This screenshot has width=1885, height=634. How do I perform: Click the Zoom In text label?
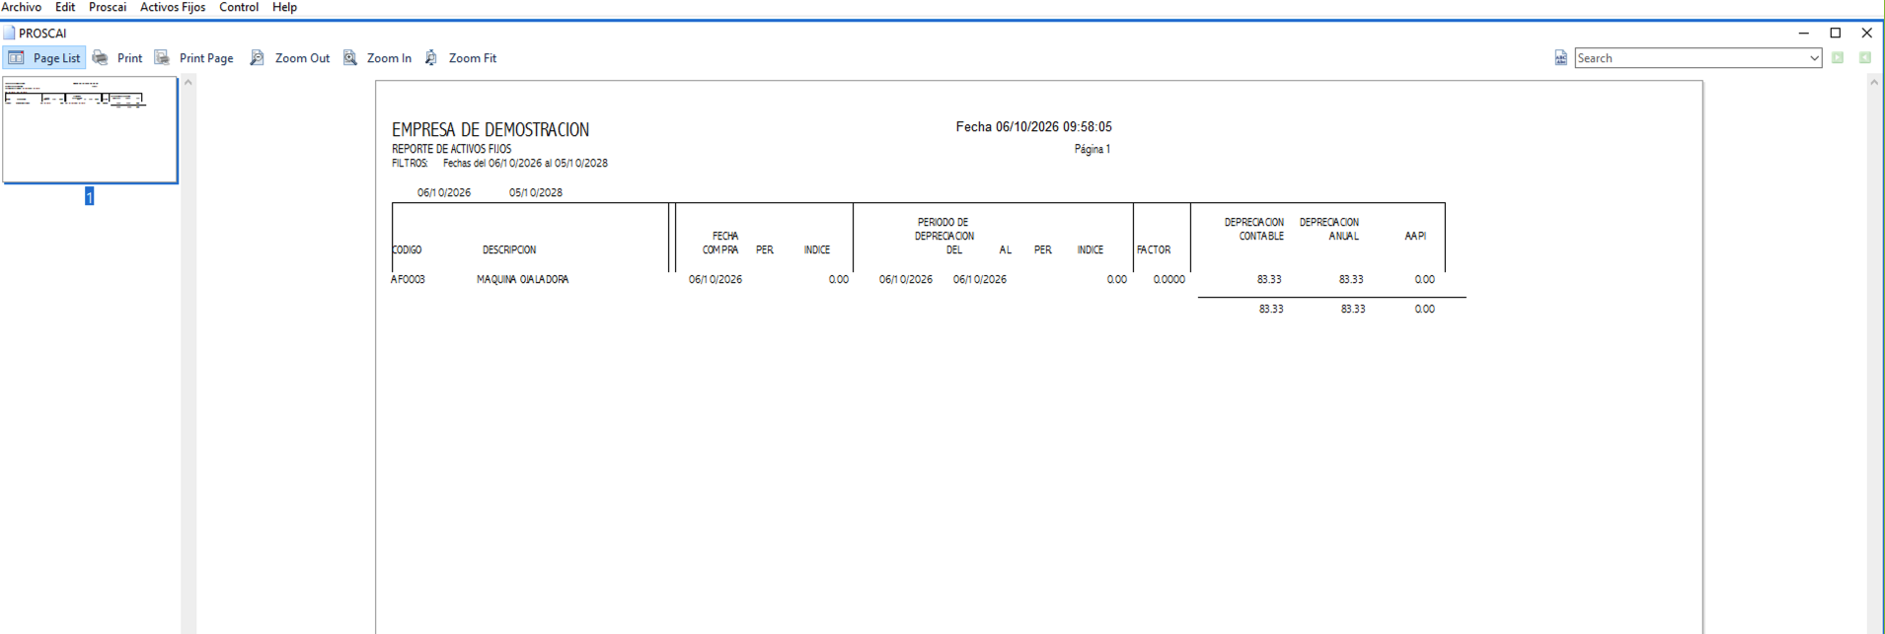point(389,58)
